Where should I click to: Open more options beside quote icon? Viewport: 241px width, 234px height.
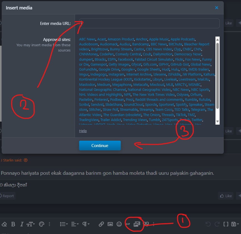pyautogui.click(x=154, y=224)
